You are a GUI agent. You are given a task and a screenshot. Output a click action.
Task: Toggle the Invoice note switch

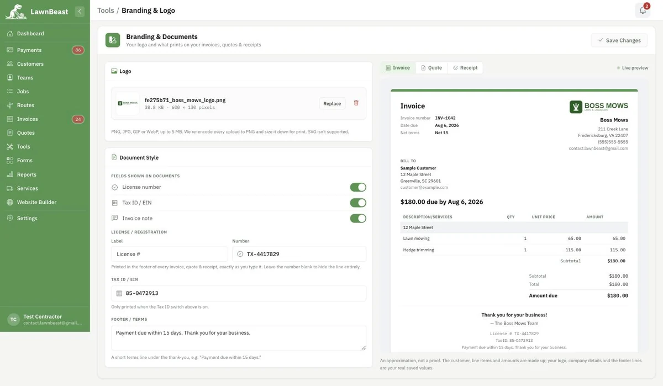[x=358, y=218]
